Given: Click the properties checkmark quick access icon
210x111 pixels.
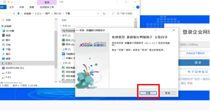Looking at the screenshot, I should pos(4,2).
